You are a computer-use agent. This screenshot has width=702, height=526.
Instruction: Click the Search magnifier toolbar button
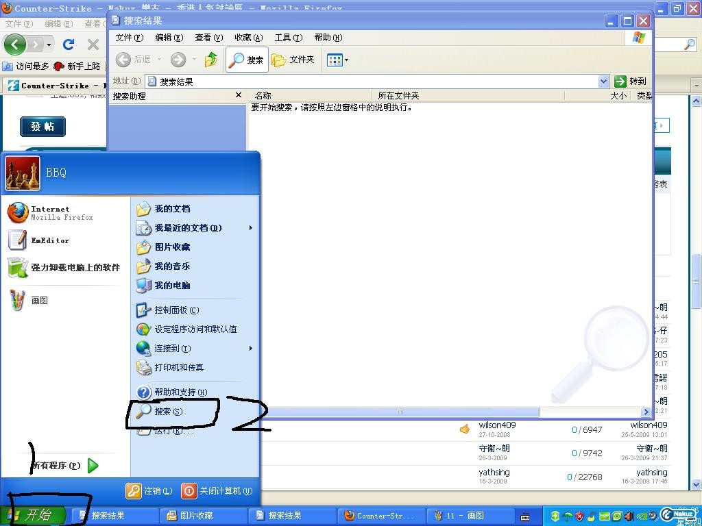pos(247,60)
